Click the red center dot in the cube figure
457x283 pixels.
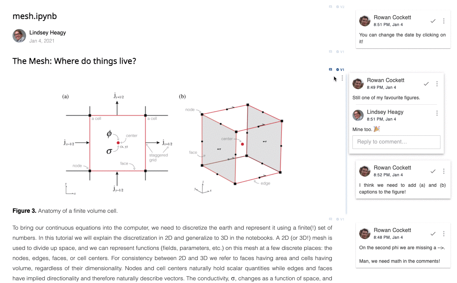(x=242, y=144)
